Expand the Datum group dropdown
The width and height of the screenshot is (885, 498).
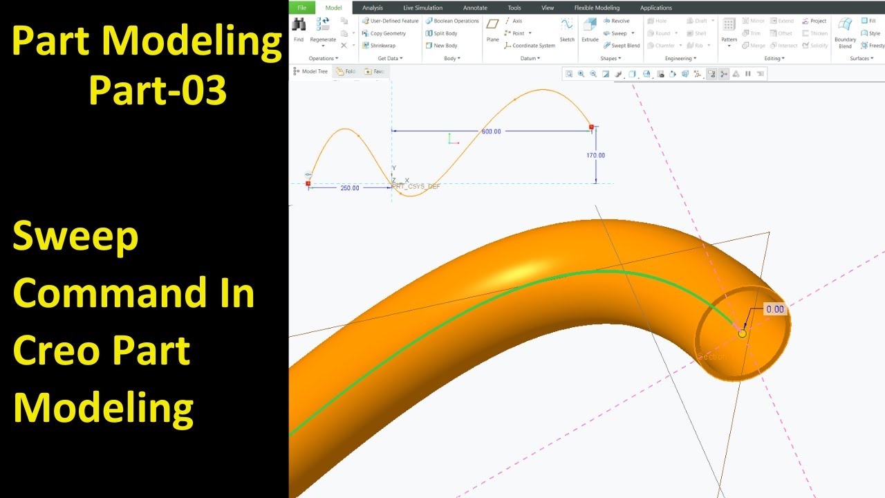pos(530,58)
